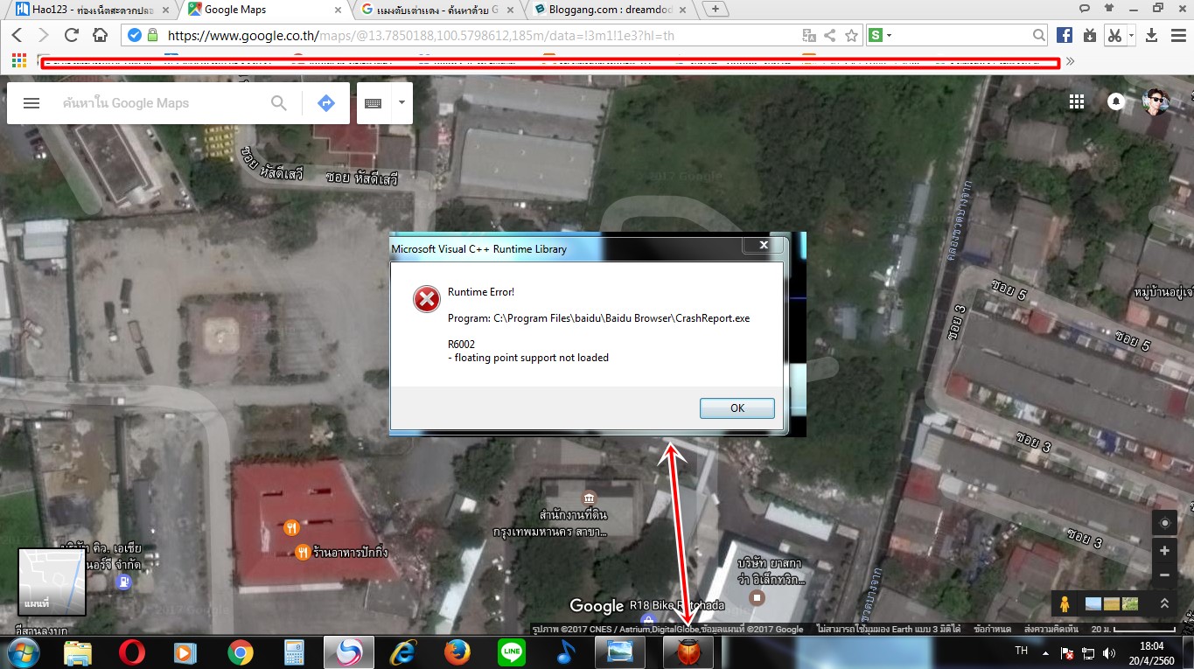Image resolution: width=1194 pixels, height=669 pixels.
Task: Show more bookmarks with double arrow
Action: click(x=1070, y=61)
